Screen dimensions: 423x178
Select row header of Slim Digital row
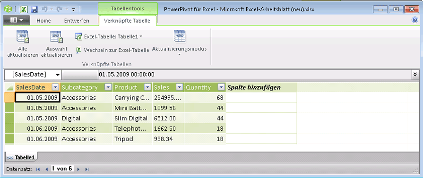9,118
